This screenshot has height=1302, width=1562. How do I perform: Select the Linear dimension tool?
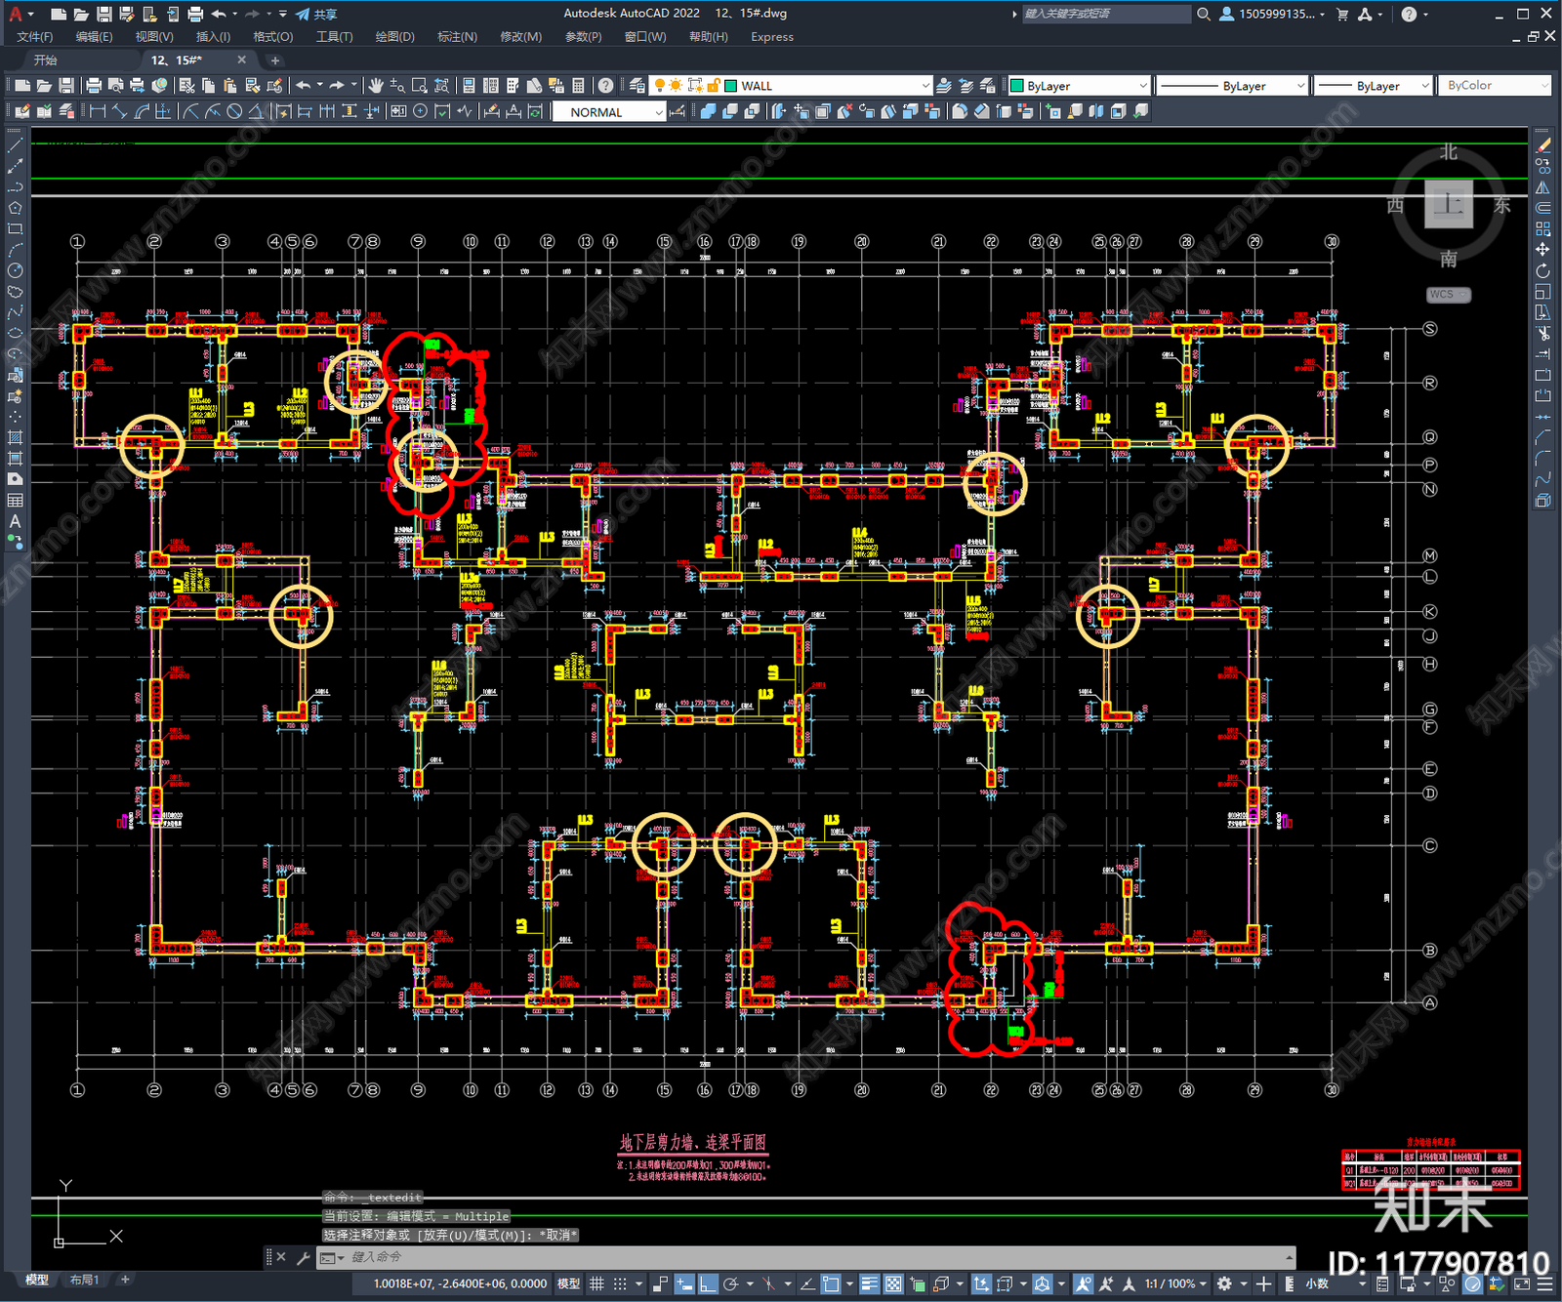(98, 111)
